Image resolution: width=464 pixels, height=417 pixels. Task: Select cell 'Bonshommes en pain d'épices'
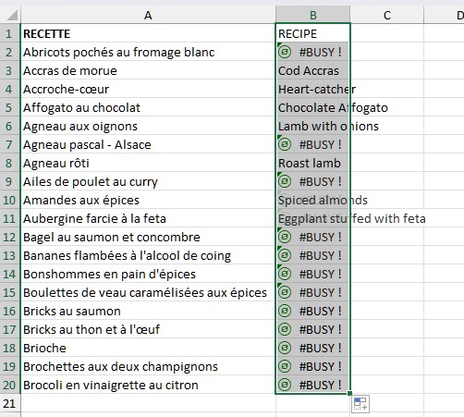tap(148, 274)
